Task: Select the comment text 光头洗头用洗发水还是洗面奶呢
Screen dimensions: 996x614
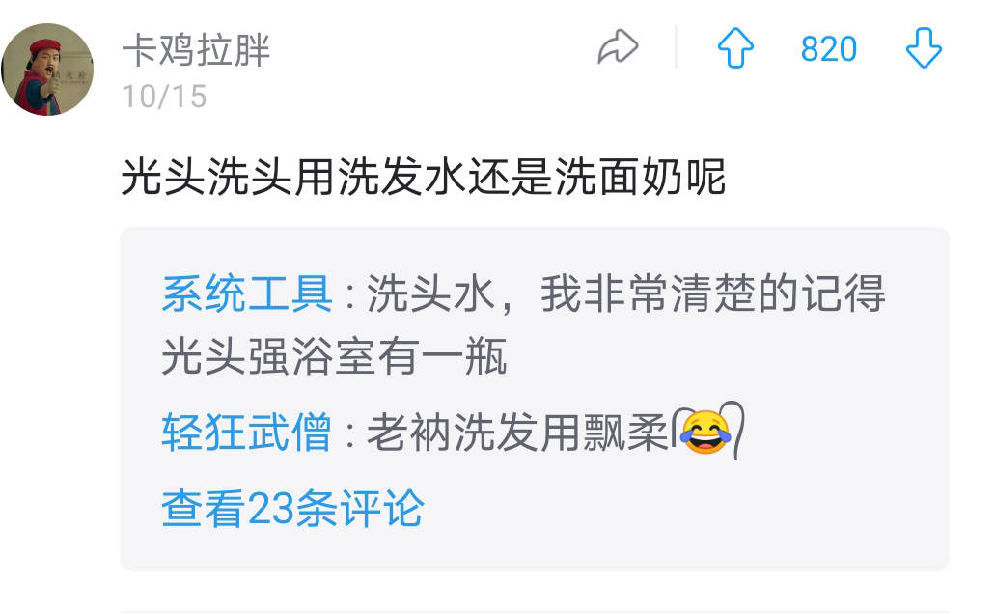Action: [423, 177]
